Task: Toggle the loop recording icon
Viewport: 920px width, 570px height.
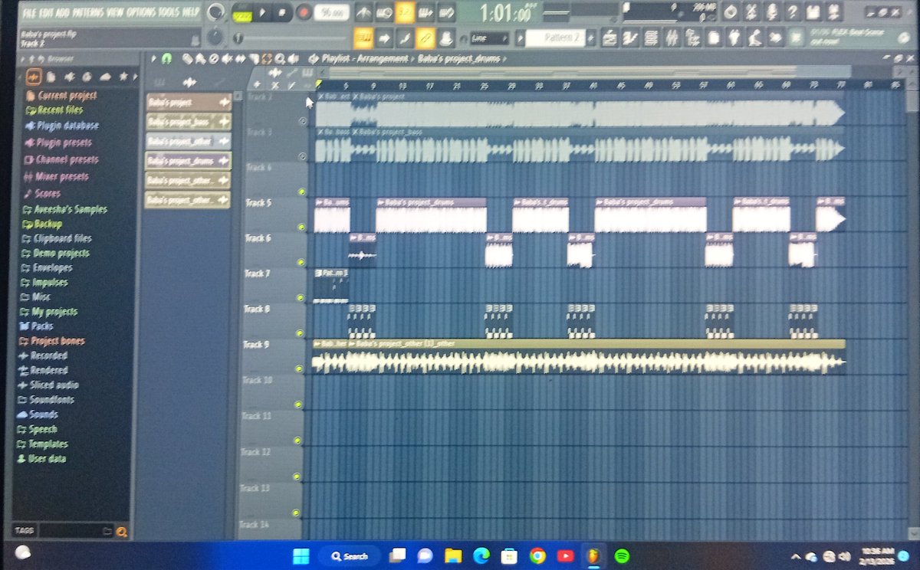Action: click(446, 12)
